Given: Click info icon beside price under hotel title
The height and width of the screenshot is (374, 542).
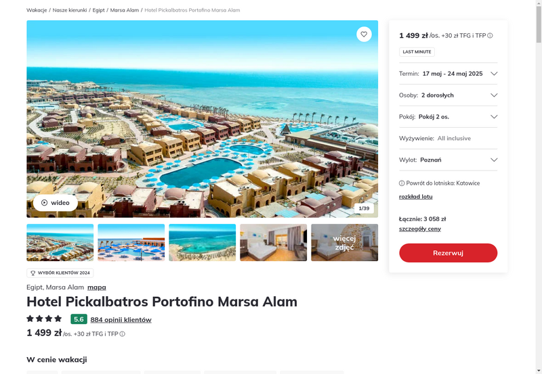Looking at the screenshot, I should [123, 334].
